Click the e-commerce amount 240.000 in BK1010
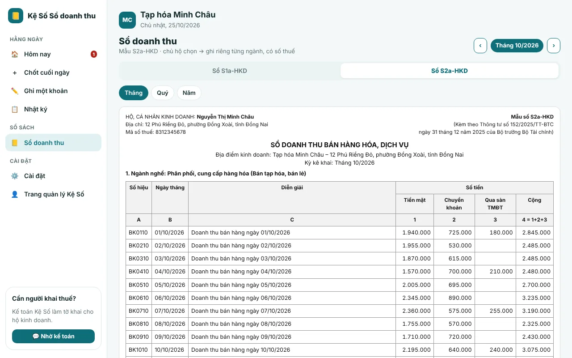The image size is (572, 358). pyautogui.click(x=495, y=349)
